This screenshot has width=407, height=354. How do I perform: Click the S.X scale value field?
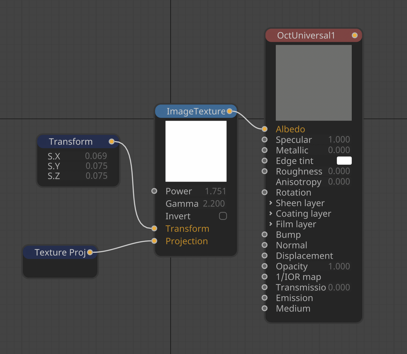point(96,156)
